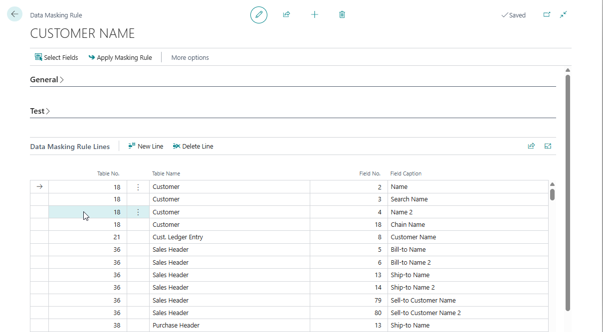
Task: Click page scroll up arrow
Action: tap(568, 70)
